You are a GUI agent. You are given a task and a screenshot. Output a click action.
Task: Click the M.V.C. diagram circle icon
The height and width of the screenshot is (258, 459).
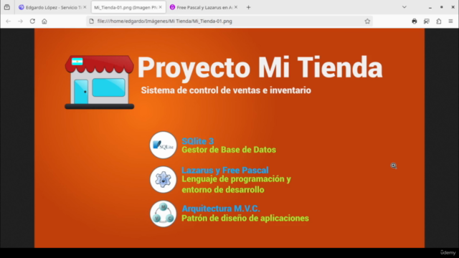pos(163,214)
